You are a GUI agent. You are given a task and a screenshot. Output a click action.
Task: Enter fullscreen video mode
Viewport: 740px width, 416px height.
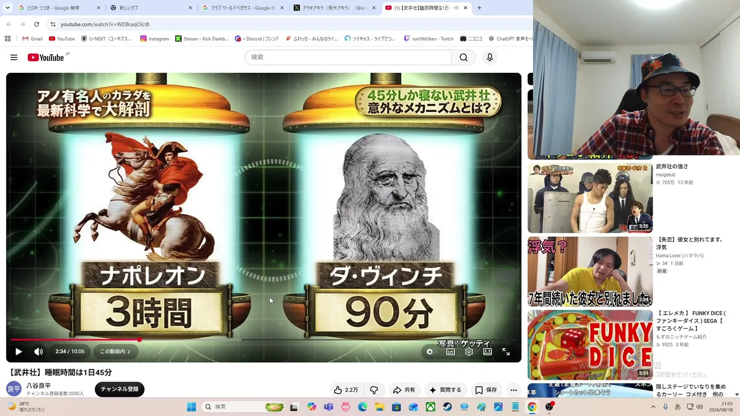[x=506, y=351]
